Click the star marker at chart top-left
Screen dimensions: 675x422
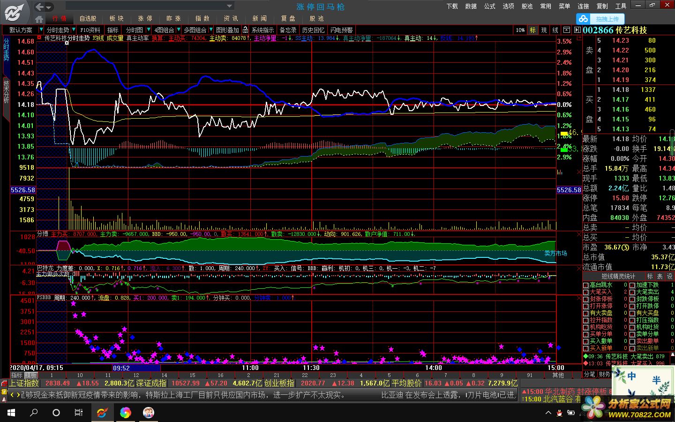[67, 43]
